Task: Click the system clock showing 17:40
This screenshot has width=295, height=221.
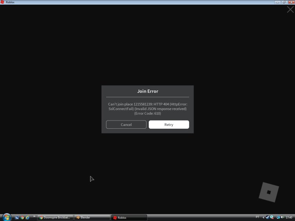Action: point(289,217)
